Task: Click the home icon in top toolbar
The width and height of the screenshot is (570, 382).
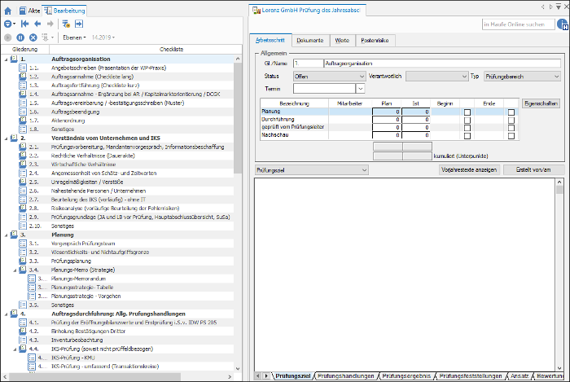Action: pyautogui.click(x=7, y=11)
